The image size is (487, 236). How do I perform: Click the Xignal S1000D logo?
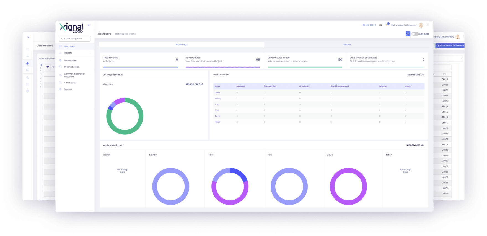(71, 28)
